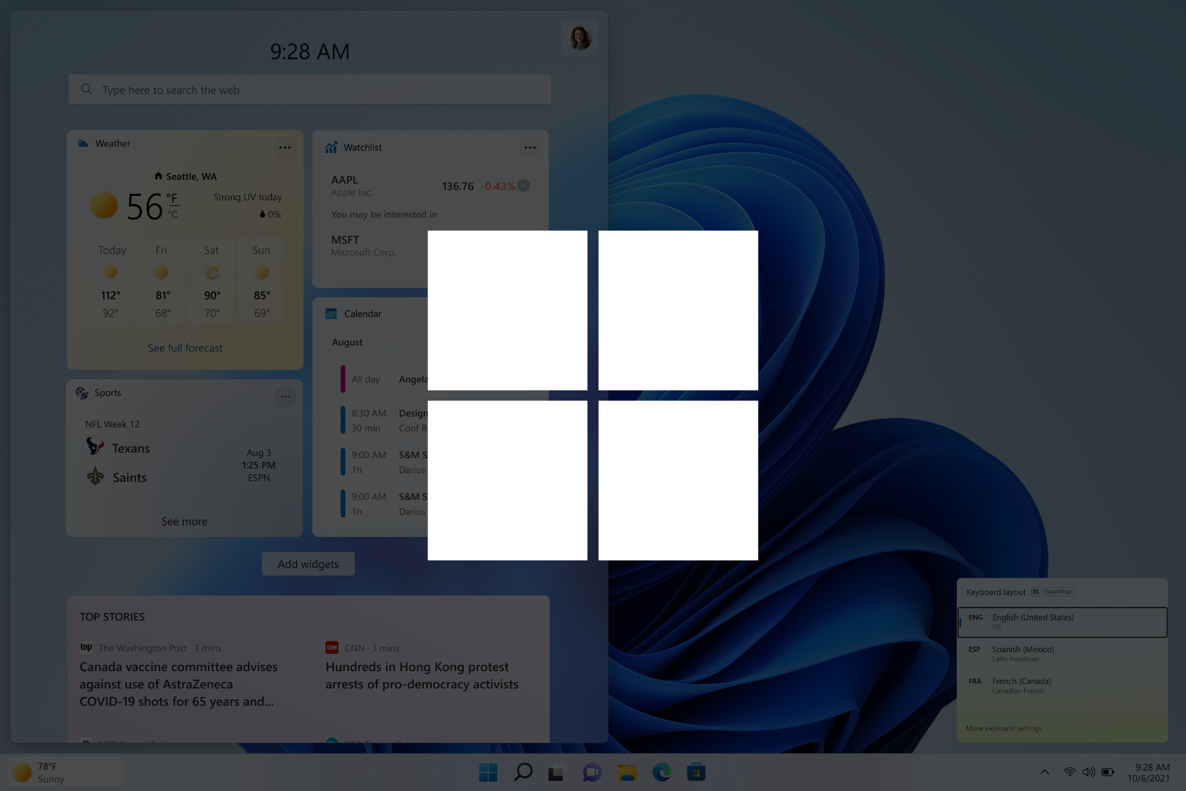Open the Watchlist widget options menu
The image size is (1186, 791).
coord(530,148)
